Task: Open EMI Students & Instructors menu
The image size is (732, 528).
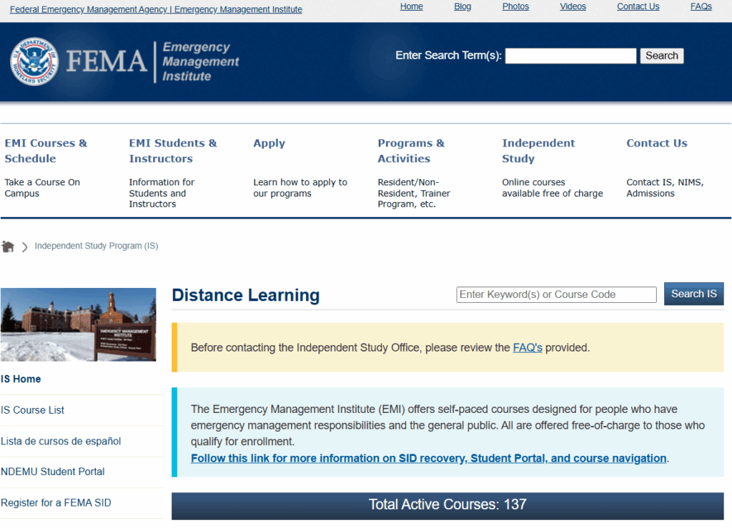Action: (x=173, y=151)
